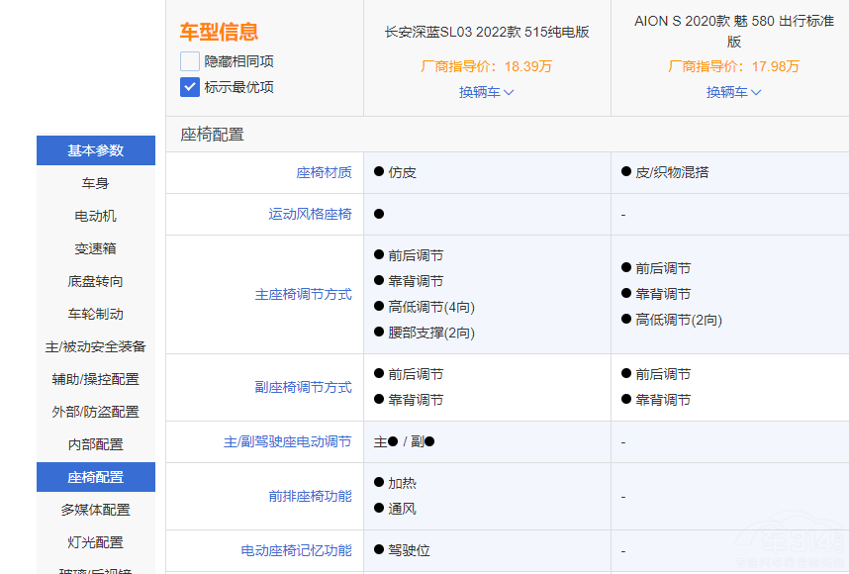Open the 多媒体配置 section
This screenshot has width=849, height=574.
click(x=95, y=509)
